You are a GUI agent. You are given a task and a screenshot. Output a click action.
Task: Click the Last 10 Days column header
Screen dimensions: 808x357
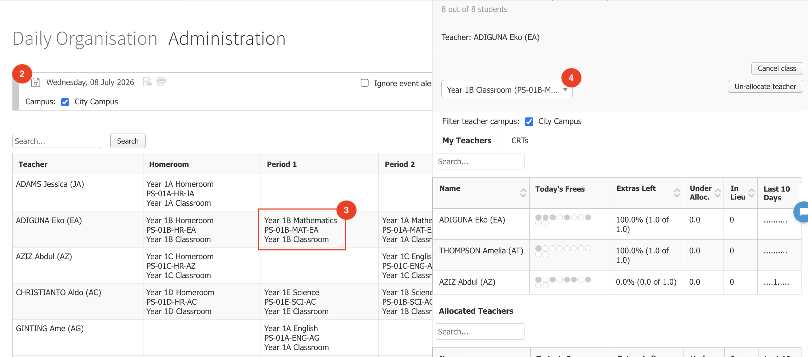tap(777, 193)
